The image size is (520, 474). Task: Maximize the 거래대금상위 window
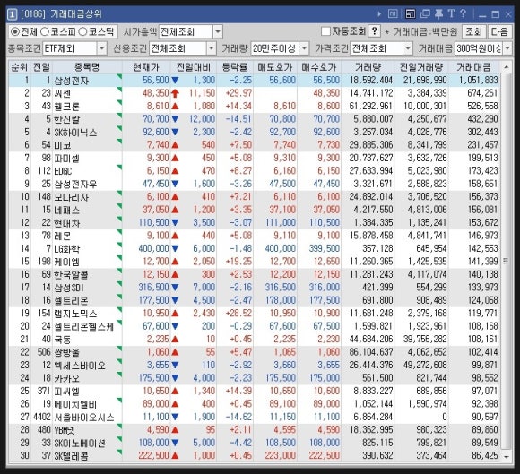[x=496, y=14]
